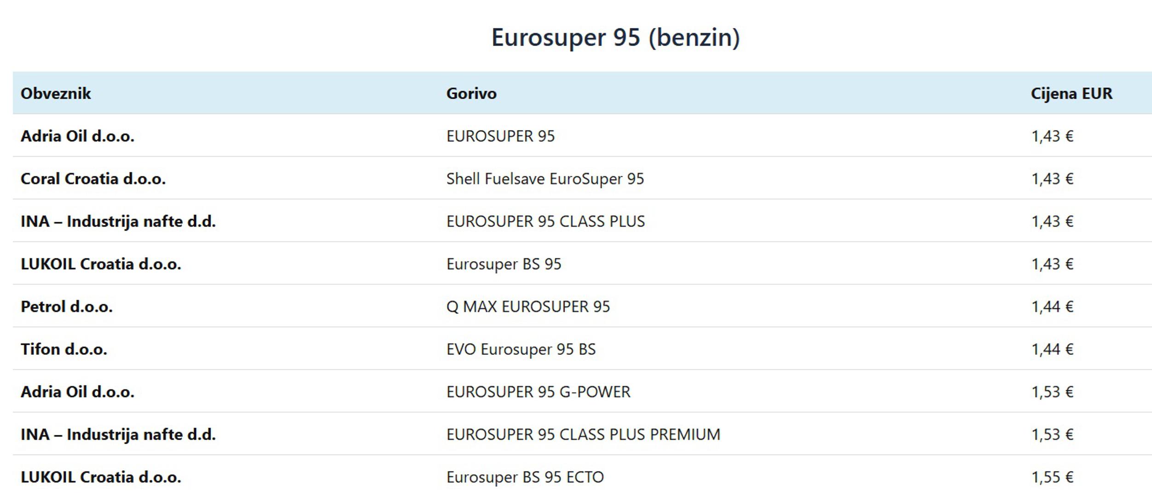Select the Petrol d.o.o. company name

pyautogui.click(x=67, y=306)
